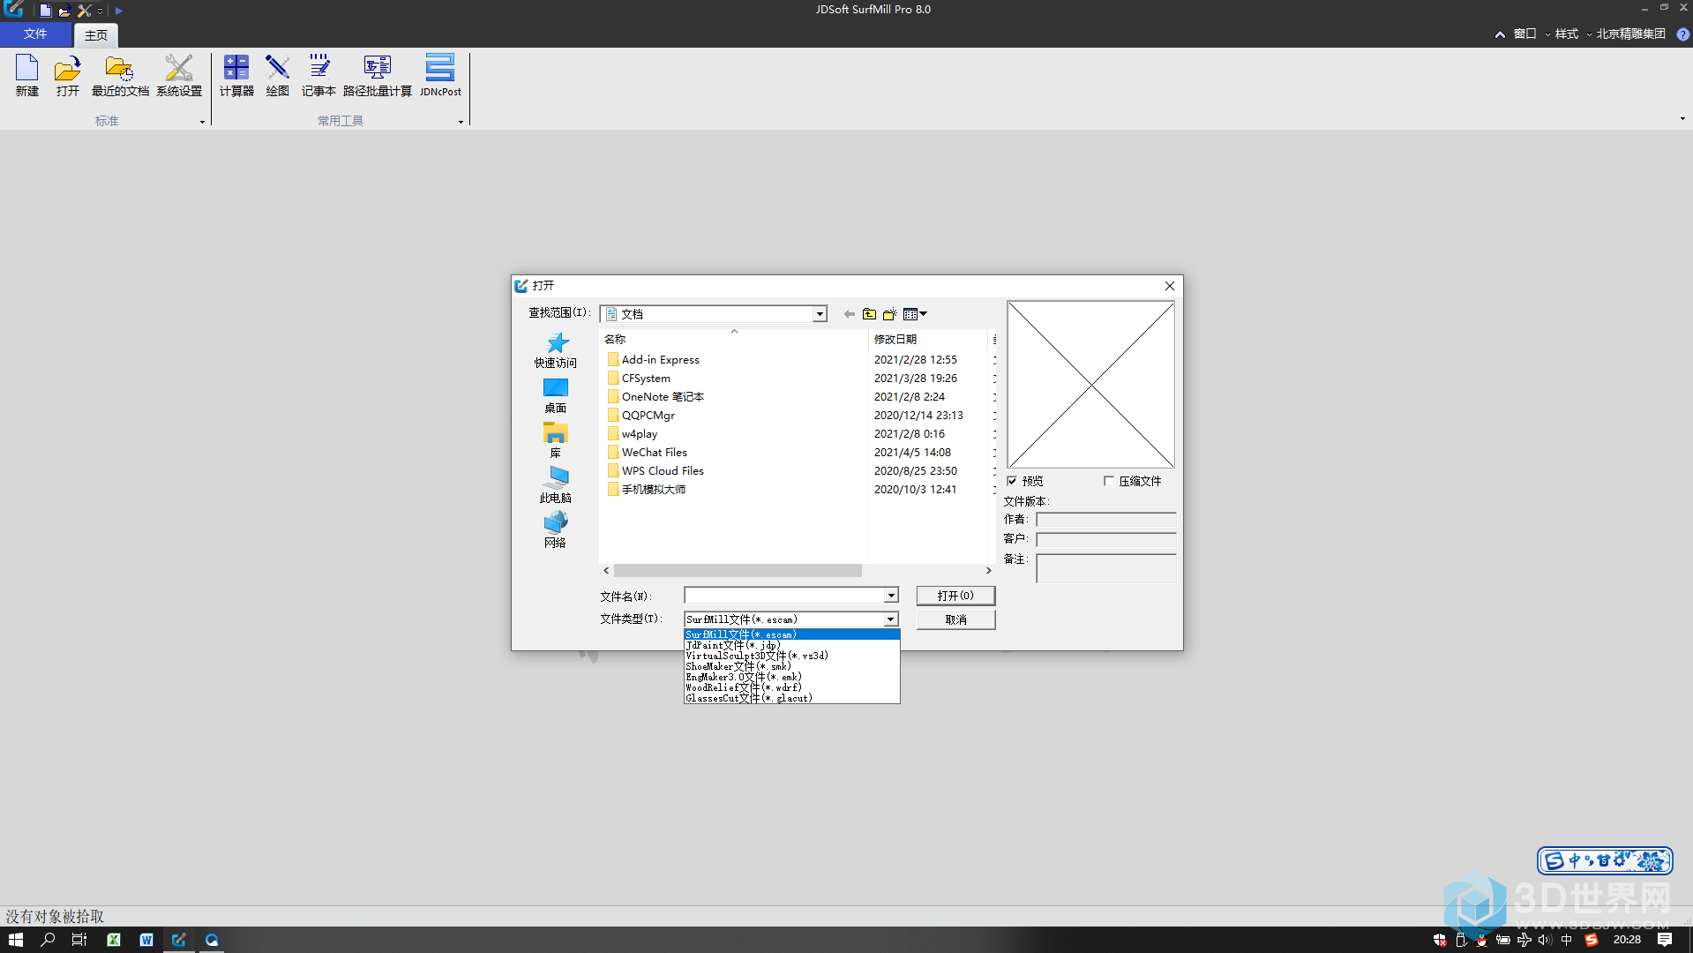Select the OneNote 笔记本 folder
Screen dimensions: 1693x953
(655, 397)
